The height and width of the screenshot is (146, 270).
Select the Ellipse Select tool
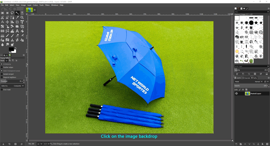pos(7,13)
